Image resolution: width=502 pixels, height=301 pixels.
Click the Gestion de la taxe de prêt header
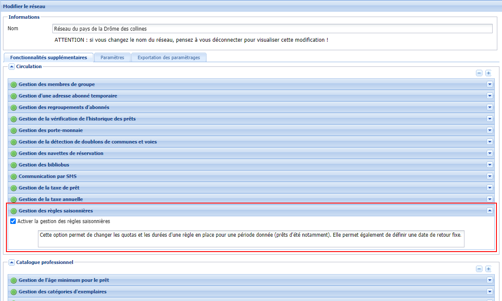pos(49,188)
